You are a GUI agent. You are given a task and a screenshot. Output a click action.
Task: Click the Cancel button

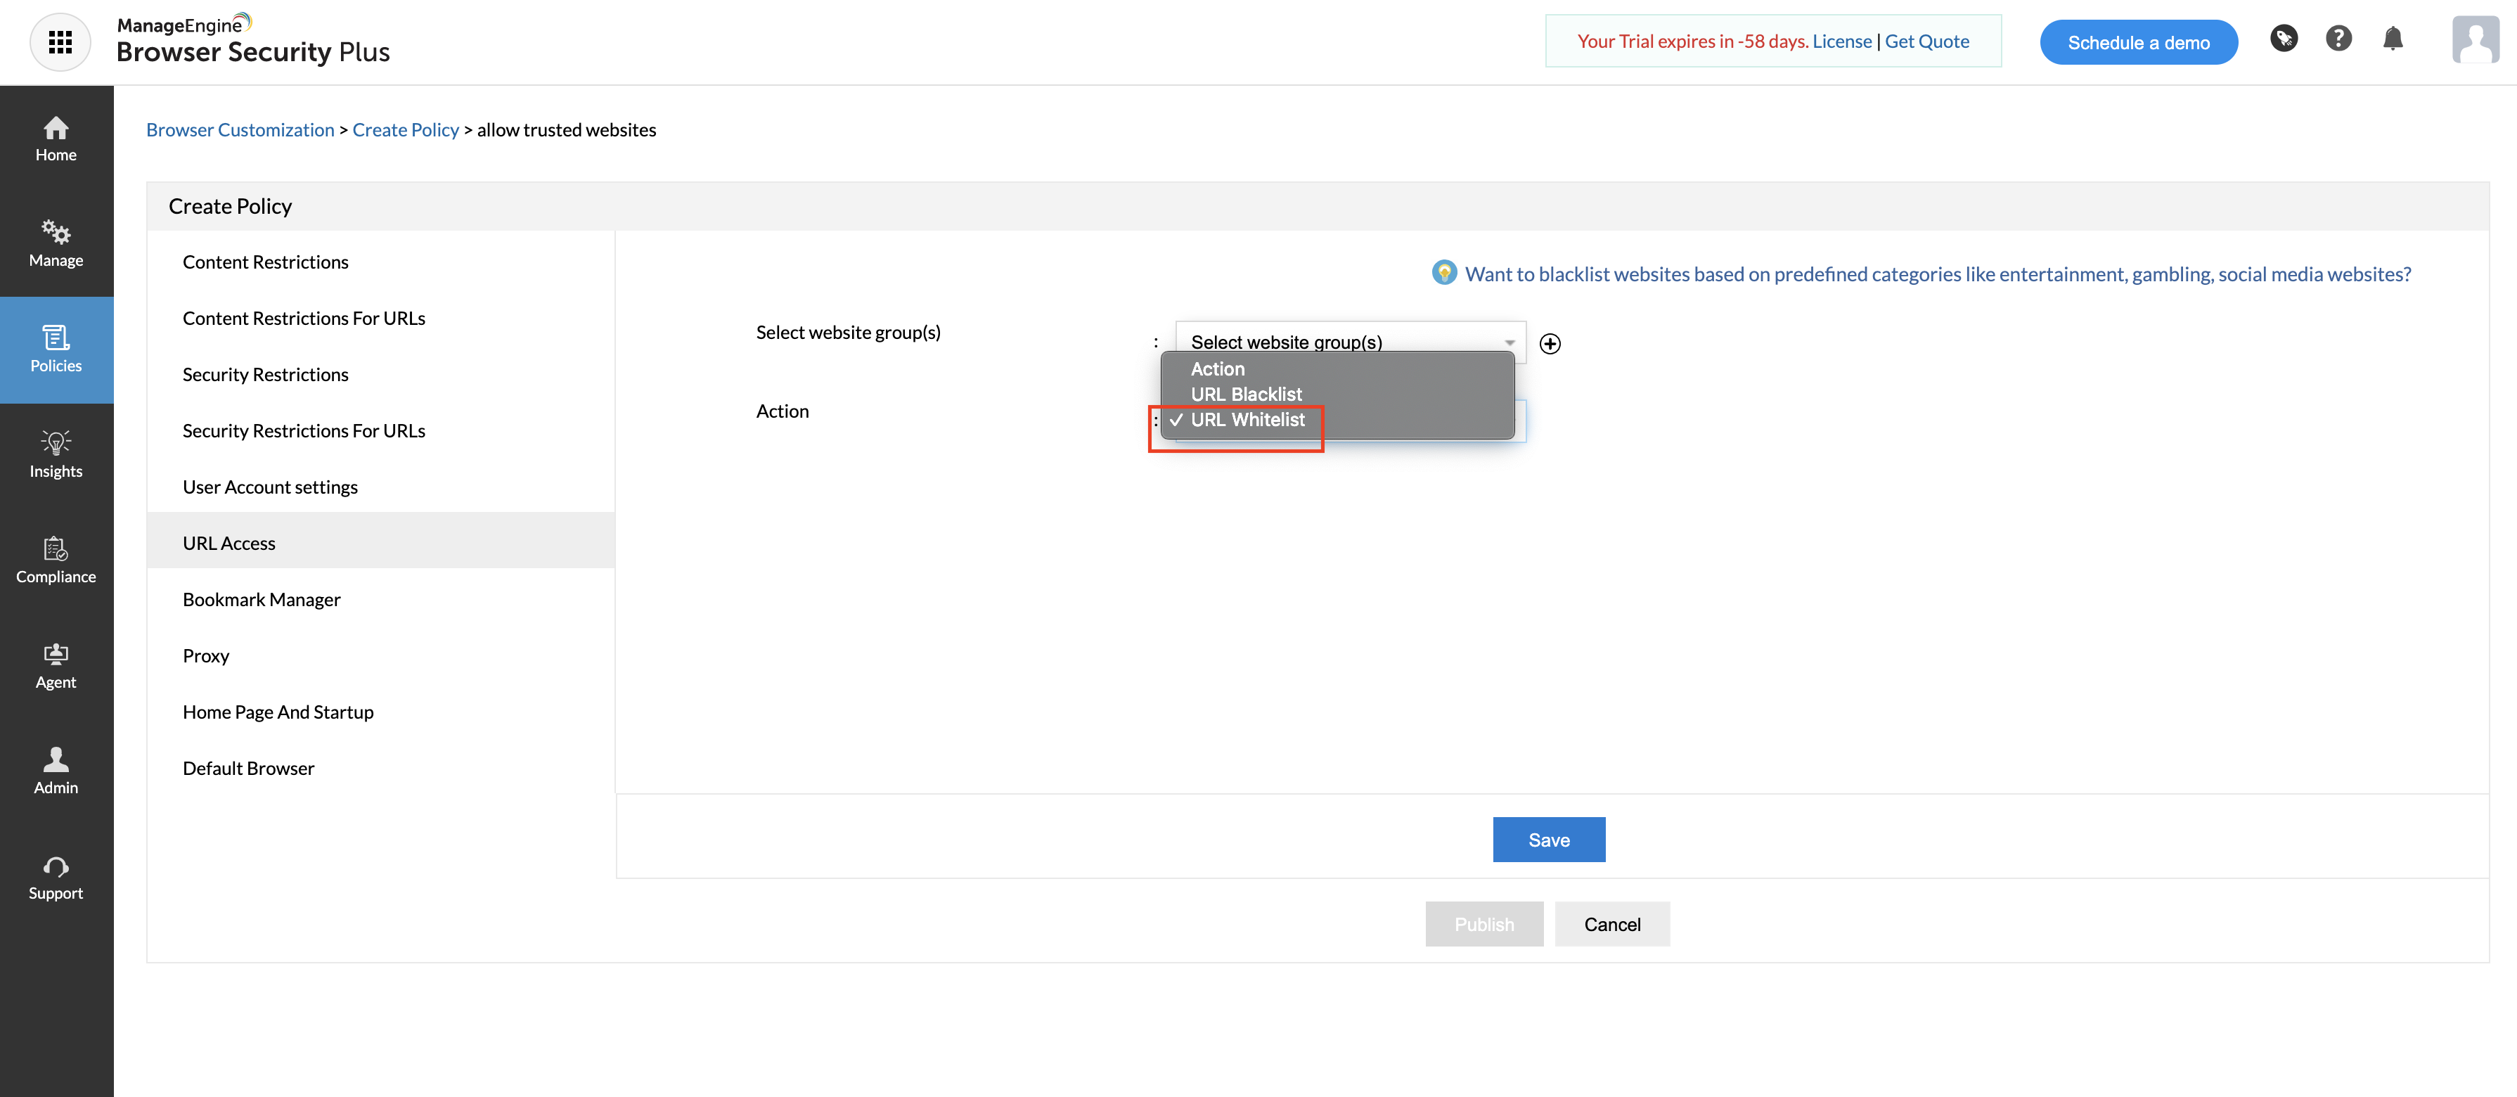click(1611, 924)
